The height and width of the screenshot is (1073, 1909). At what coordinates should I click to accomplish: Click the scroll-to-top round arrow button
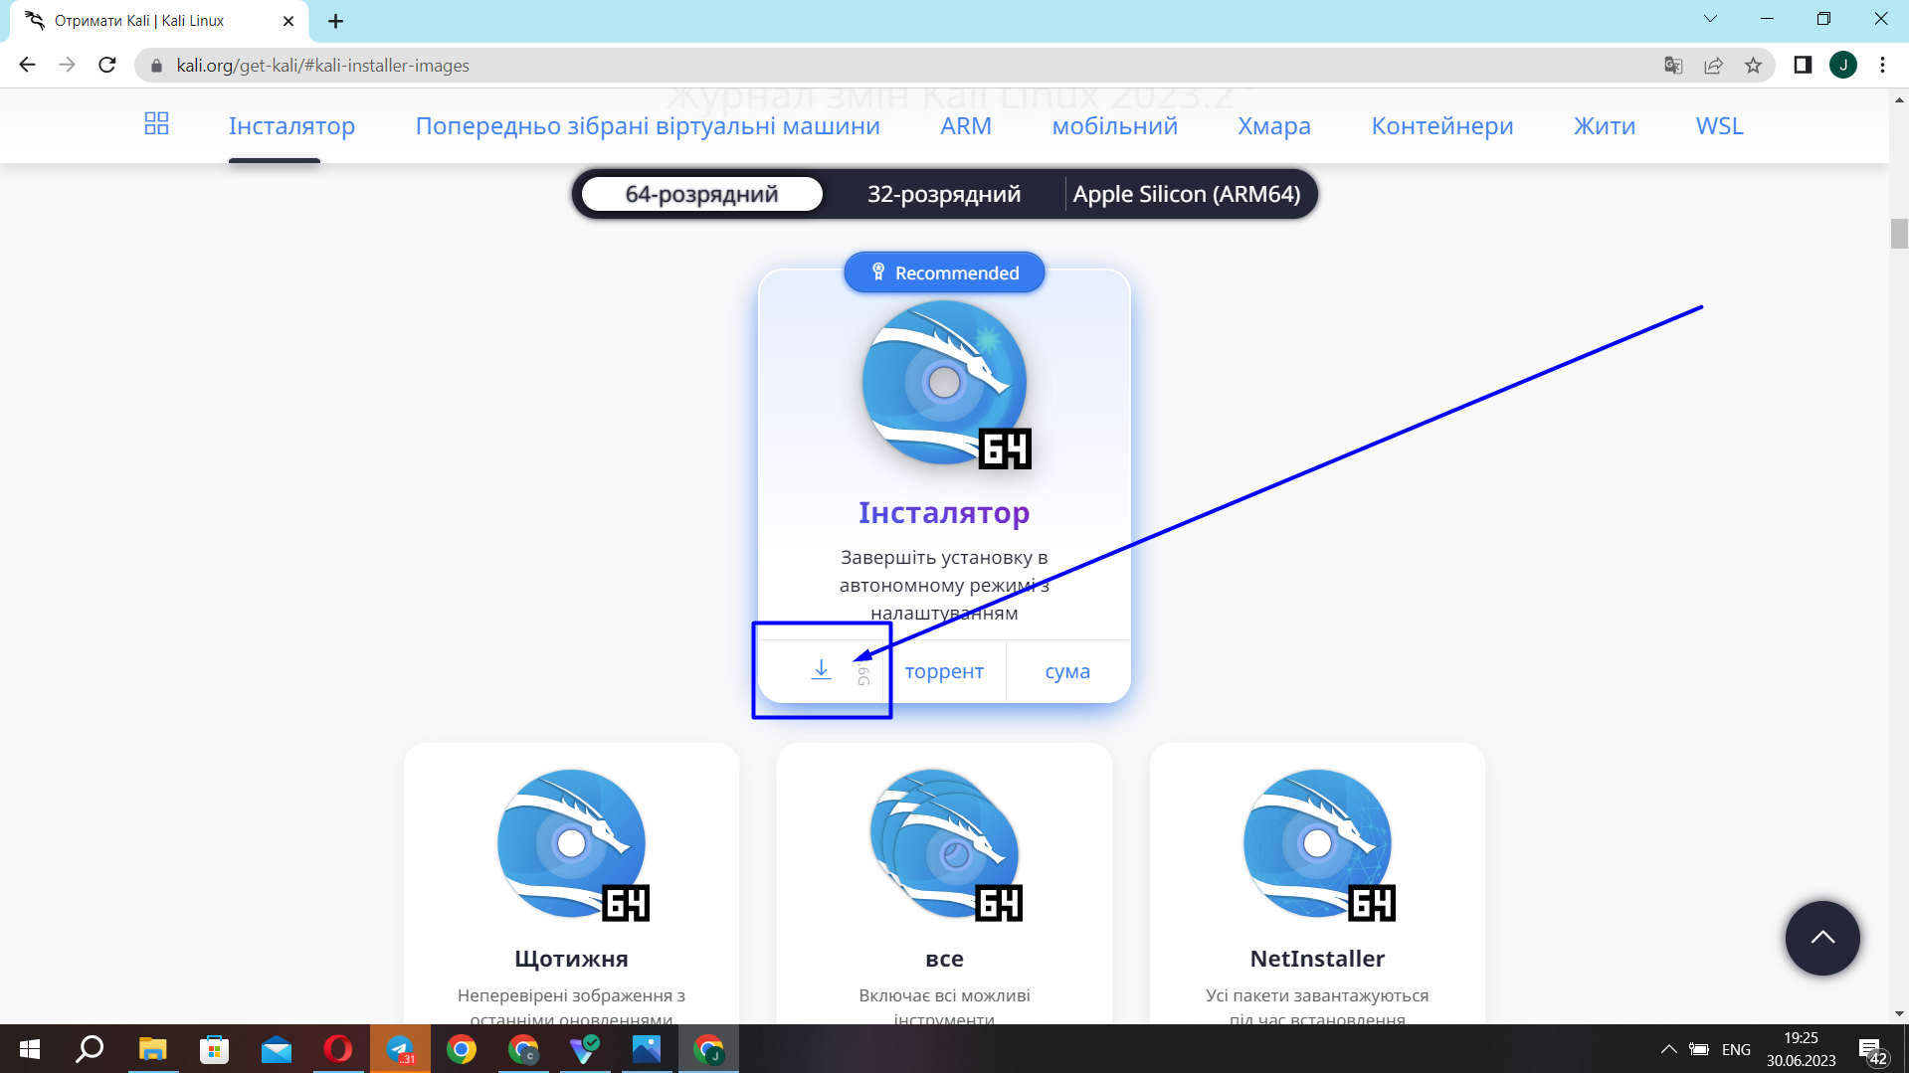(x=1822, y=938)
